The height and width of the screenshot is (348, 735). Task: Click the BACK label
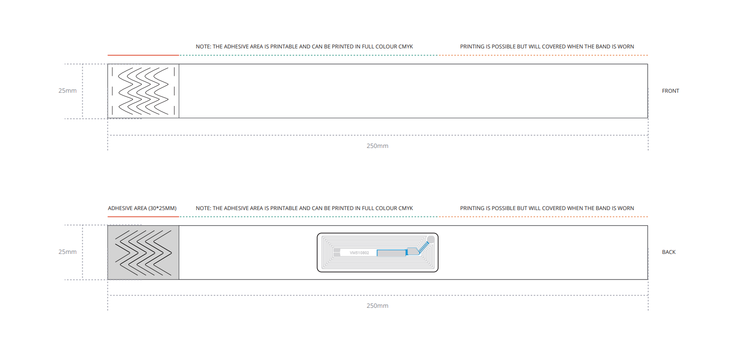[x=668, y=252]
